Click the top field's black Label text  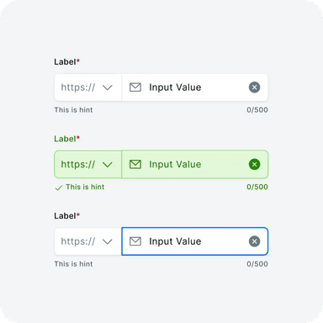click(x=65, y=61)
